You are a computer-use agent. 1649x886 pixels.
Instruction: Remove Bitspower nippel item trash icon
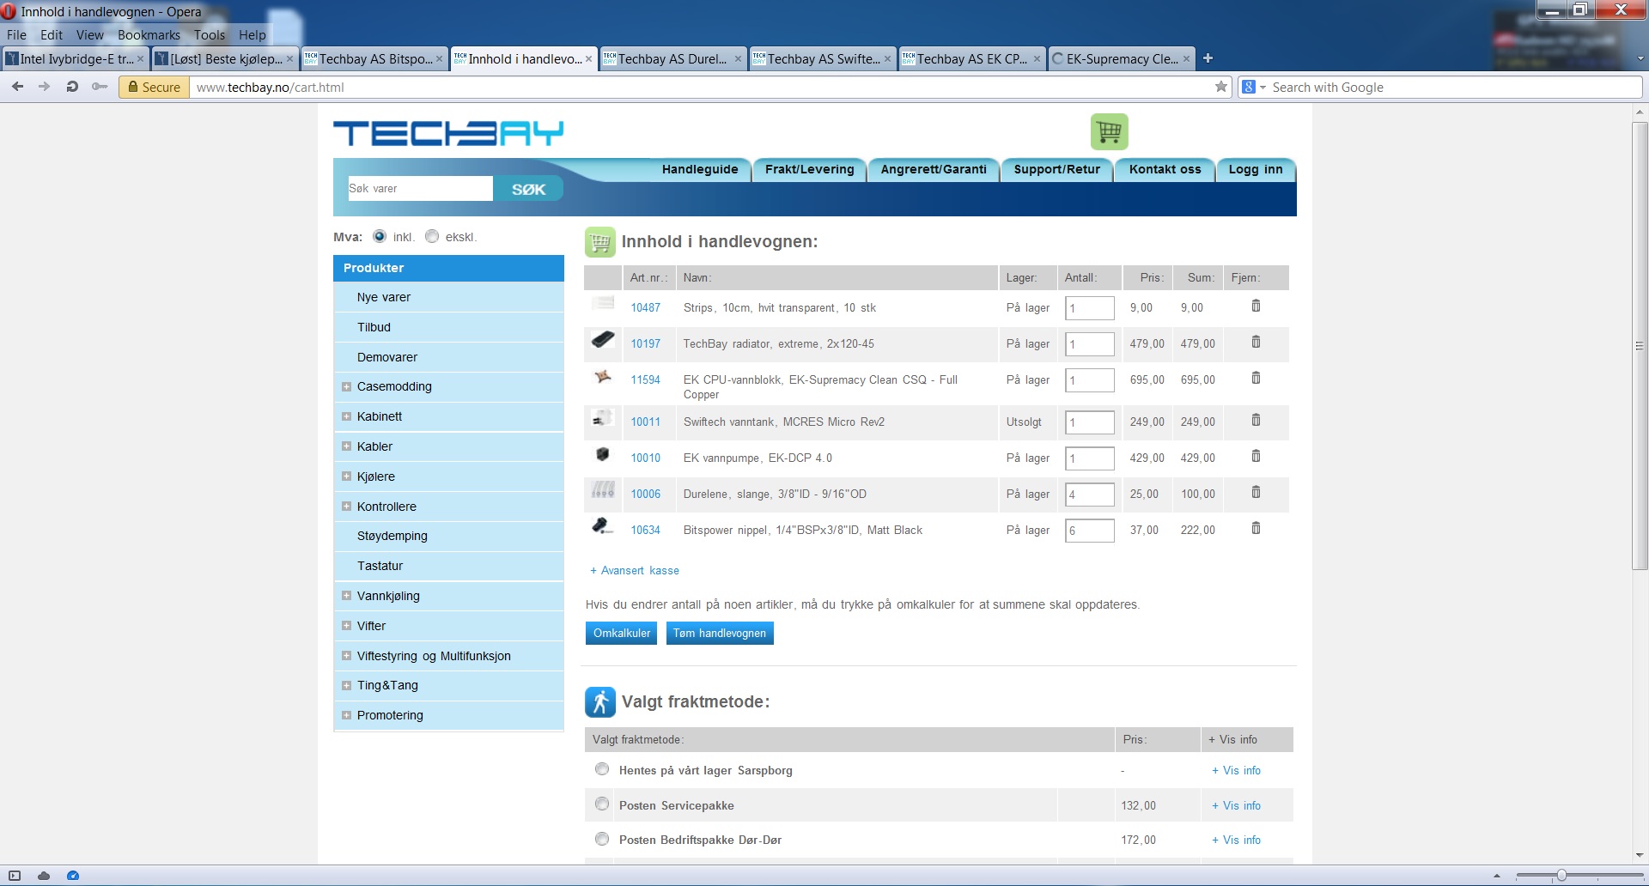pos(1256,529)
